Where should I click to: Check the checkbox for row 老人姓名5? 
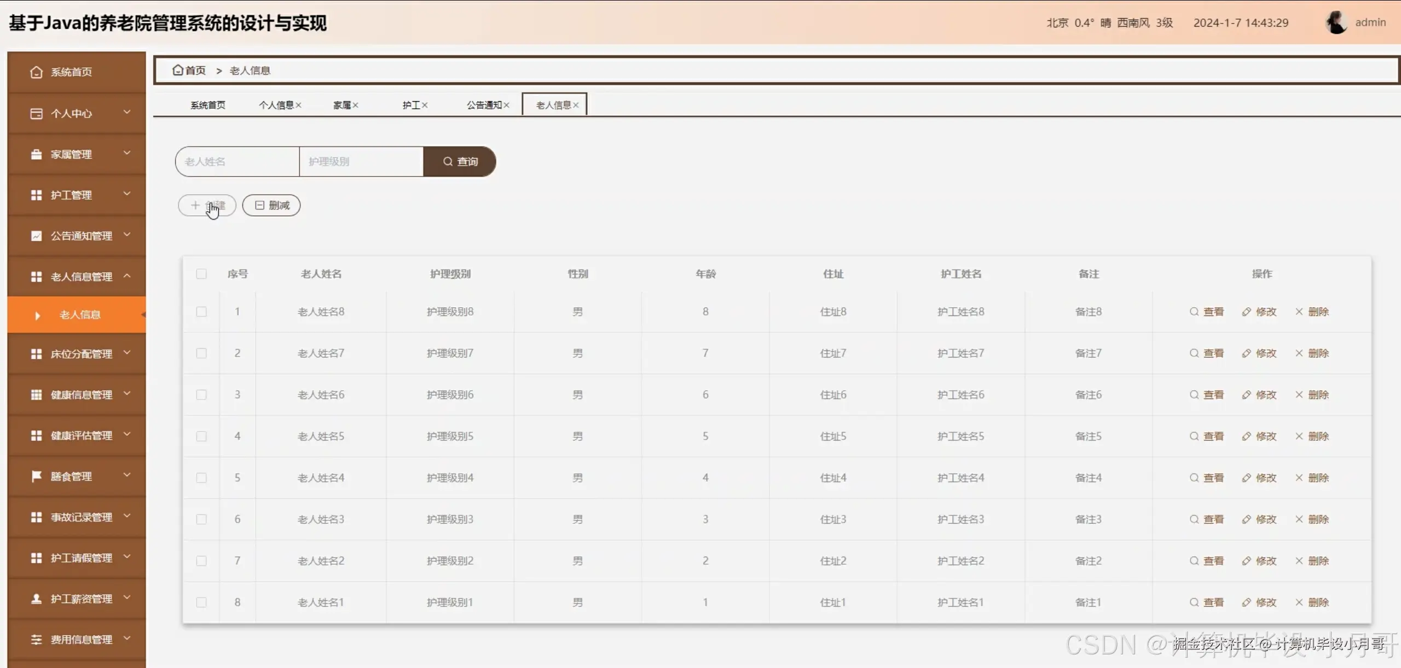[201, 436]
